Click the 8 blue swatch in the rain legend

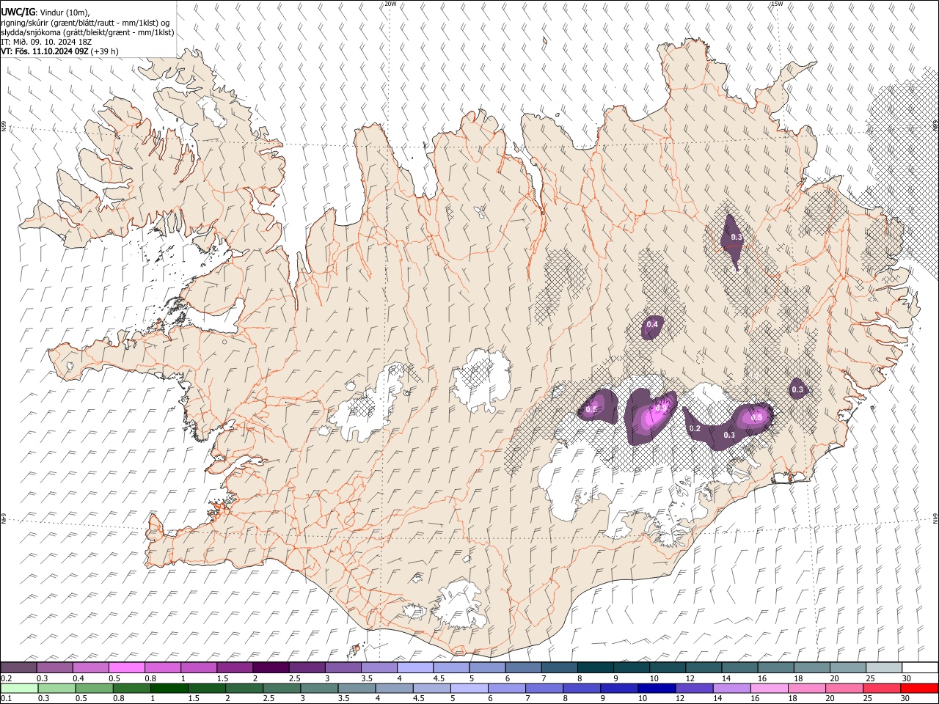click(582, 688)
